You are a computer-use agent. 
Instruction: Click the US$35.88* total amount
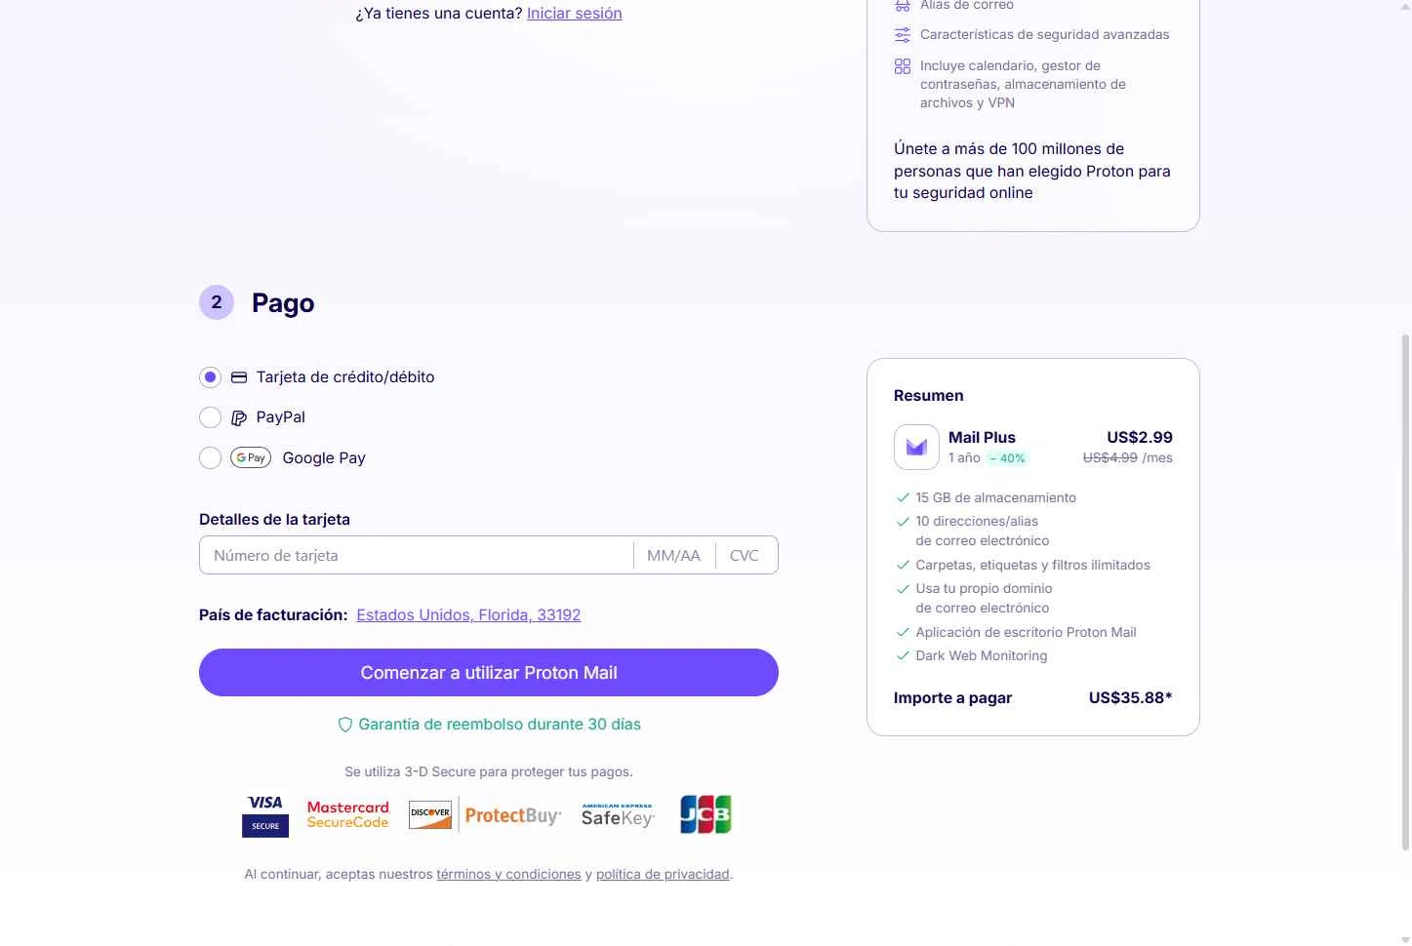point(1130,698)
